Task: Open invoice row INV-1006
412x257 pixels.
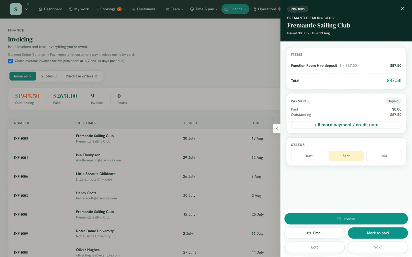Action: (144, 176)
